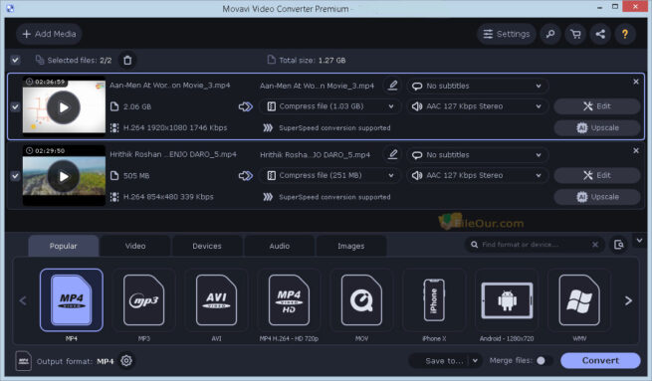This screenshot has height=381, width=652.
Task: Toggle the select all files checkbox
Action: (15, 61)
